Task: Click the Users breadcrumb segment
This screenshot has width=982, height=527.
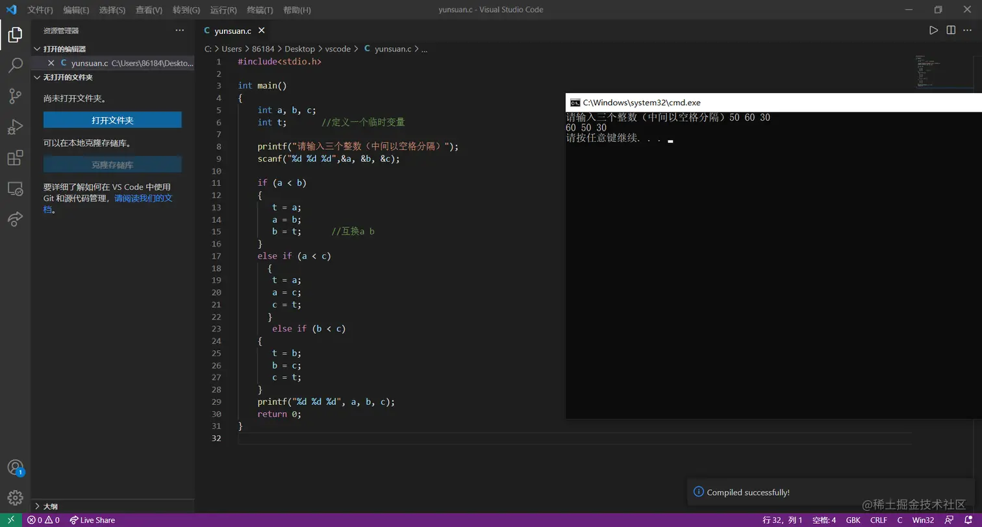Action: point(232,49)
